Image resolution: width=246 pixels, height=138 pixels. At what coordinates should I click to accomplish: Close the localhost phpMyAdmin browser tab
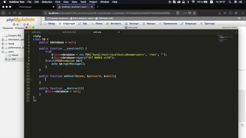92,7
